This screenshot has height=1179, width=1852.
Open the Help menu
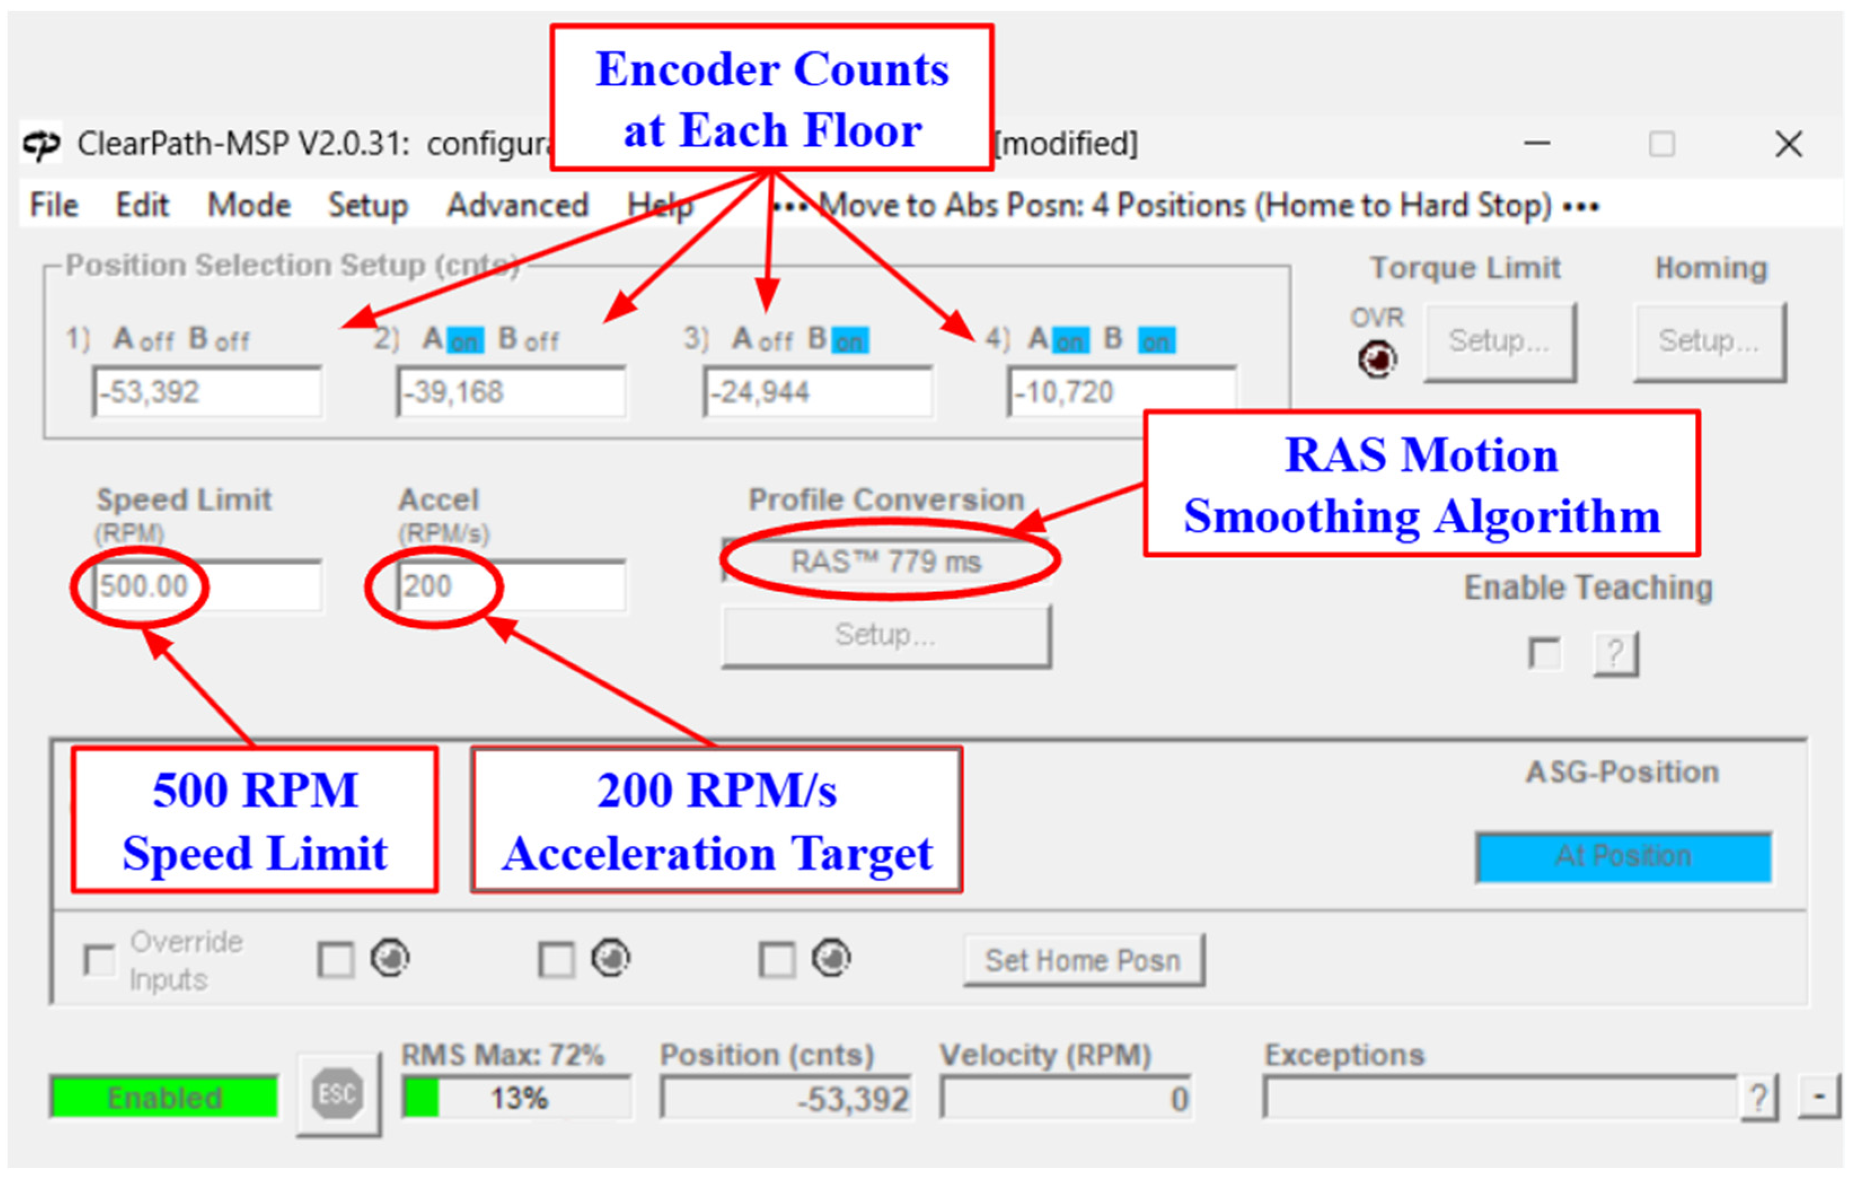click(660, 205)
